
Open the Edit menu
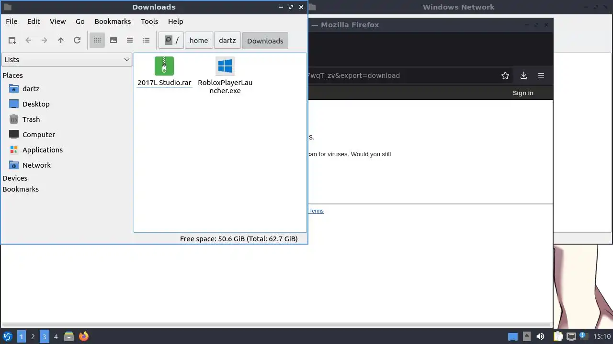coord(34,21)
